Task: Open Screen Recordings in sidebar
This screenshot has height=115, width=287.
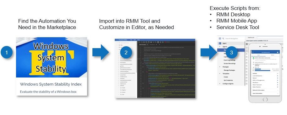Action: (x=229, y=63)
